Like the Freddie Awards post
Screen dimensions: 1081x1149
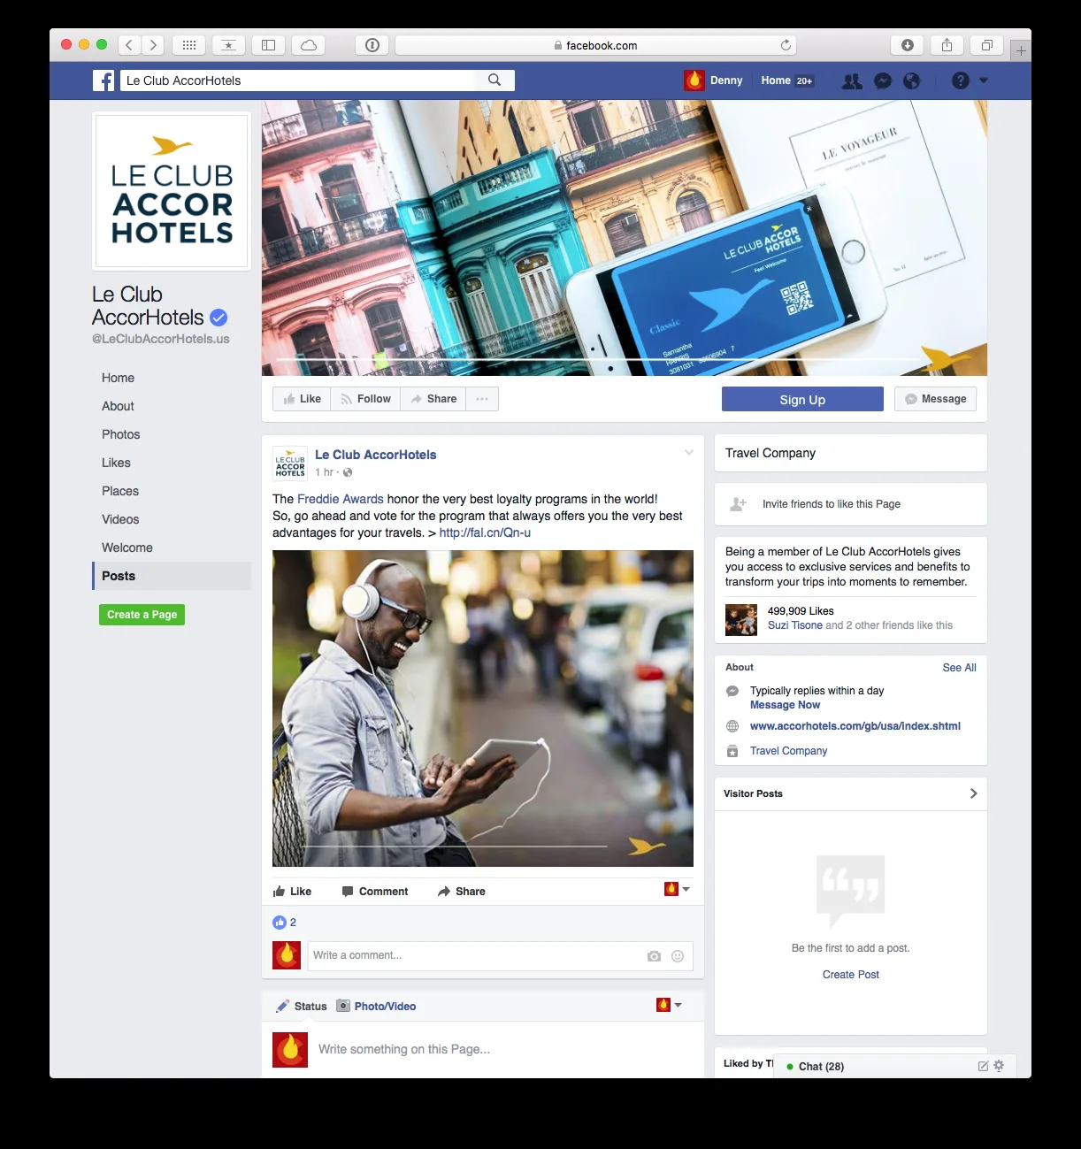click(292, 892)
